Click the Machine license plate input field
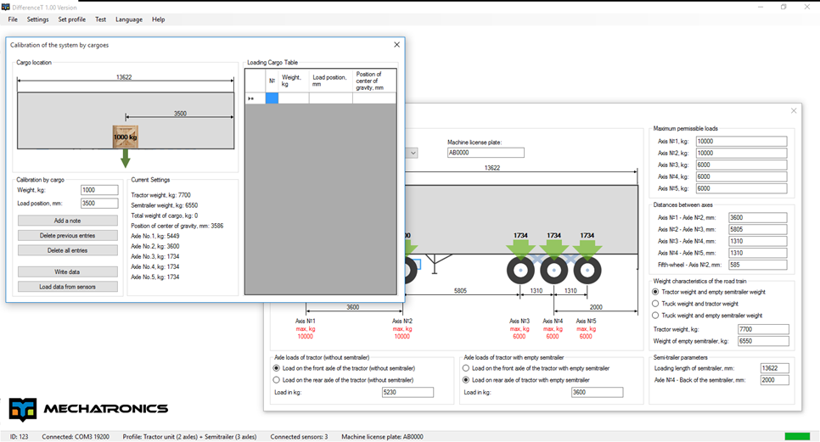 point(486,153)
